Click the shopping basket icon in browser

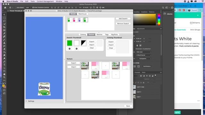[x=191, y=23]
